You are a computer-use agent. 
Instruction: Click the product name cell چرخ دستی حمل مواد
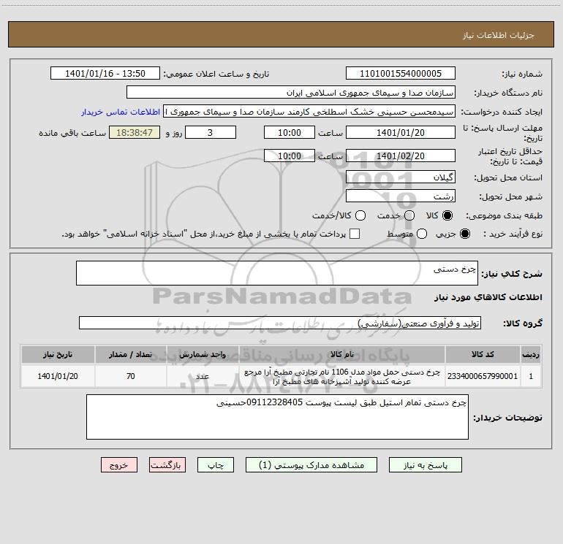coord(342,377)
